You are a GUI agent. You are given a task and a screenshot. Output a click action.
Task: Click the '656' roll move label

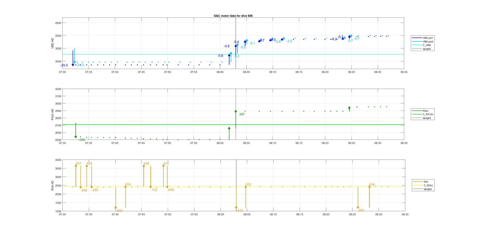(x=372, y=185)
